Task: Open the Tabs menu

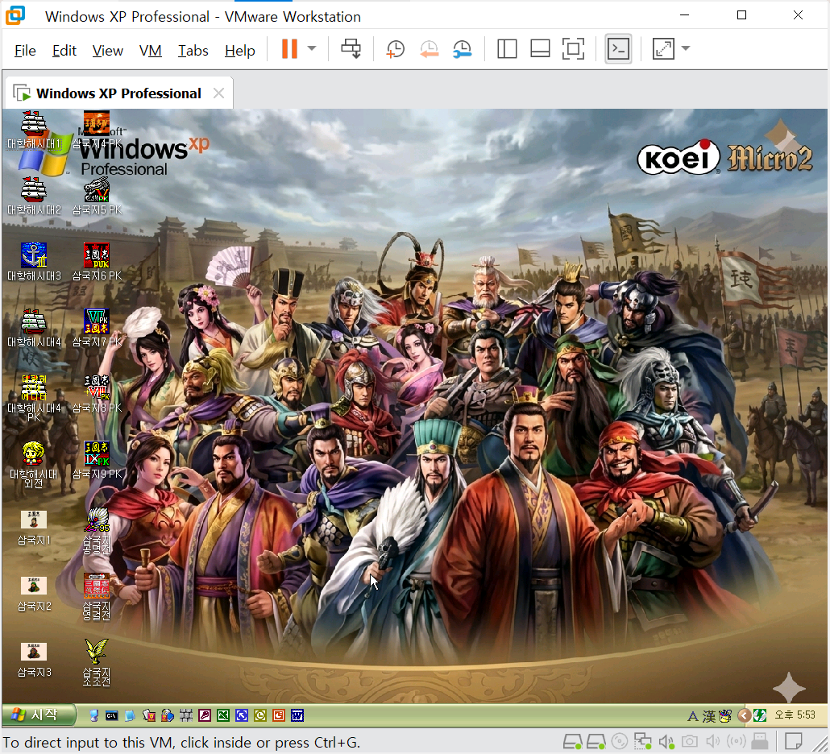Action: [193, 51]
